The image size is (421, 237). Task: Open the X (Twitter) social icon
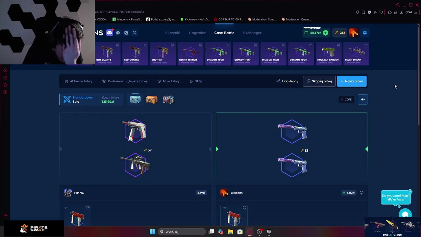135,33
